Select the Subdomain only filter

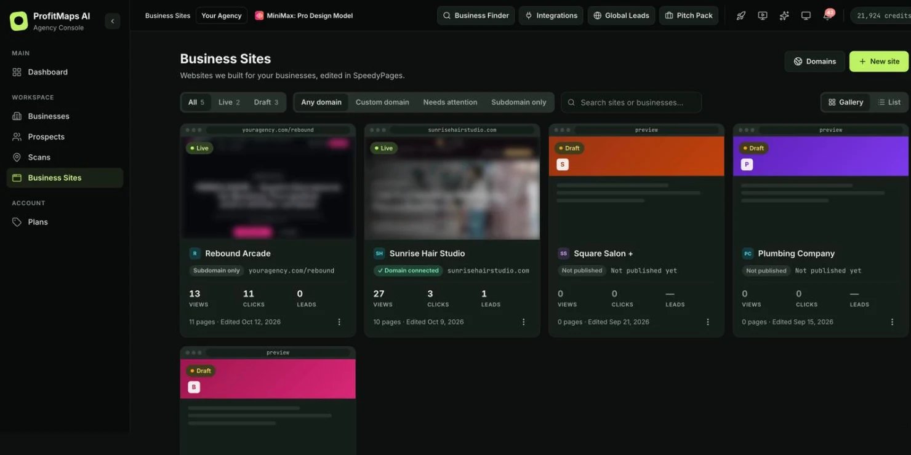point(519,102)
